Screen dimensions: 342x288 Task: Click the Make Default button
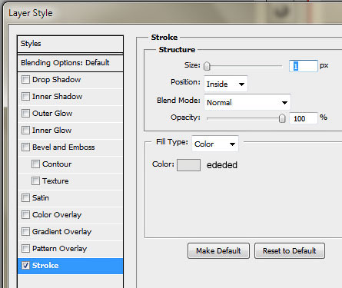[218, 250]
